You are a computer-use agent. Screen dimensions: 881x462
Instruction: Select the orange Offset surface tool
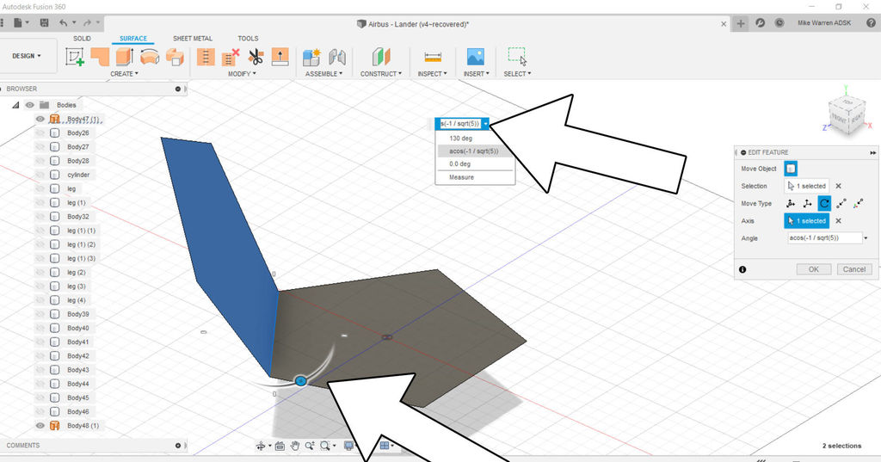click(175, 57)
